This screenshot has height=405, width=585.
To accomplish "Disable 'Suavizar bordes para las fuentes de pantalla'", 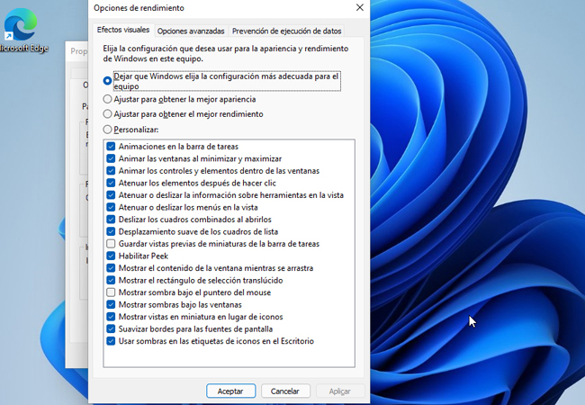I will pyautogui.click(x=111, y=328).
